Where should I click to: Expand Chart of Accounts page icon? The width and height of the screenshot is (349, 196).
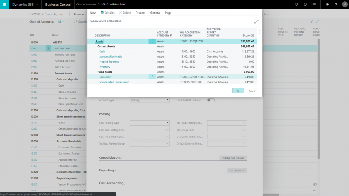tap(317, 21)
